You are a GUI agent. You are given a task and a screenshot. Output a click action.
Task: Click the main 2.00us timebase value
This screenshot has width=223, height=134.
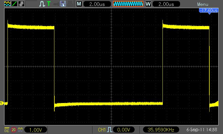coord(97,4)
